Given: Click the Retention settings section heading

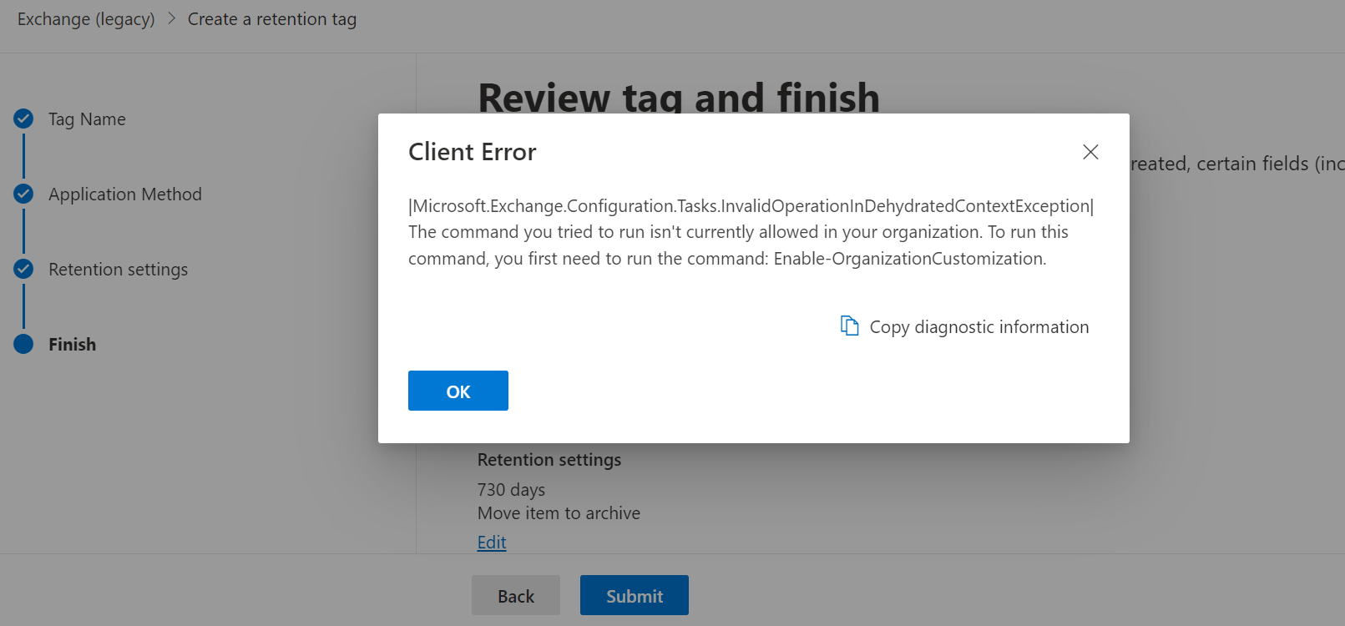Looking at the screenshot, I should (549, 460).
